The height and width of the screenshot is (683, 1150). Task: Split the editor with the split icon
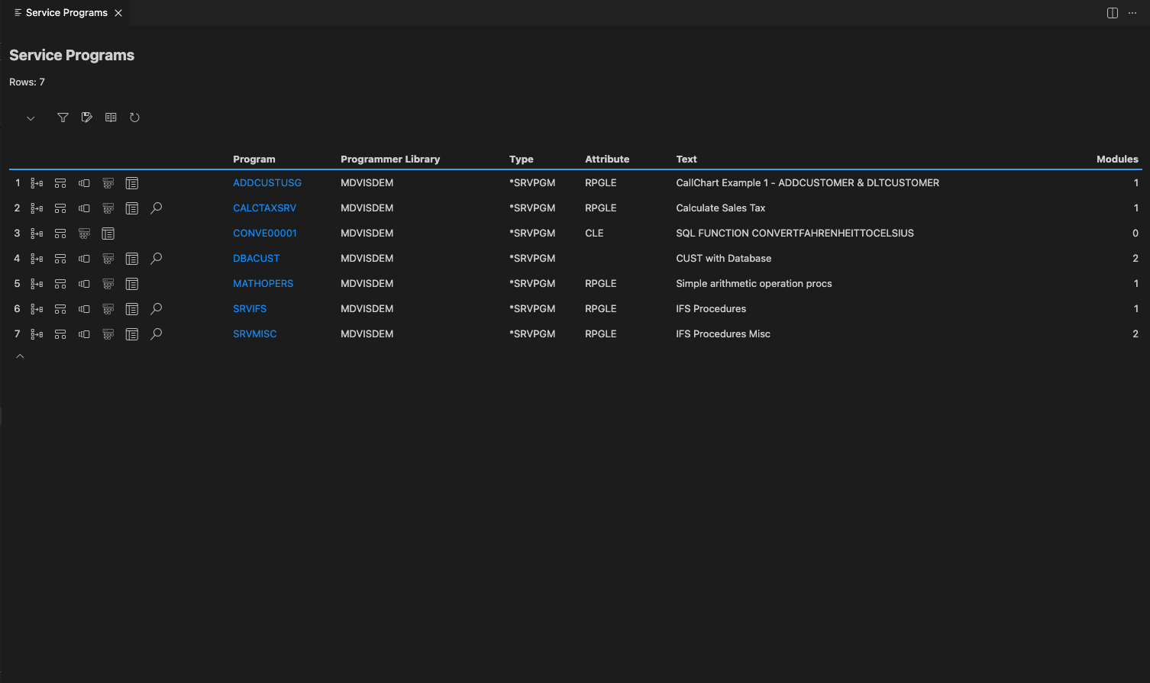tap(1113, 13)
